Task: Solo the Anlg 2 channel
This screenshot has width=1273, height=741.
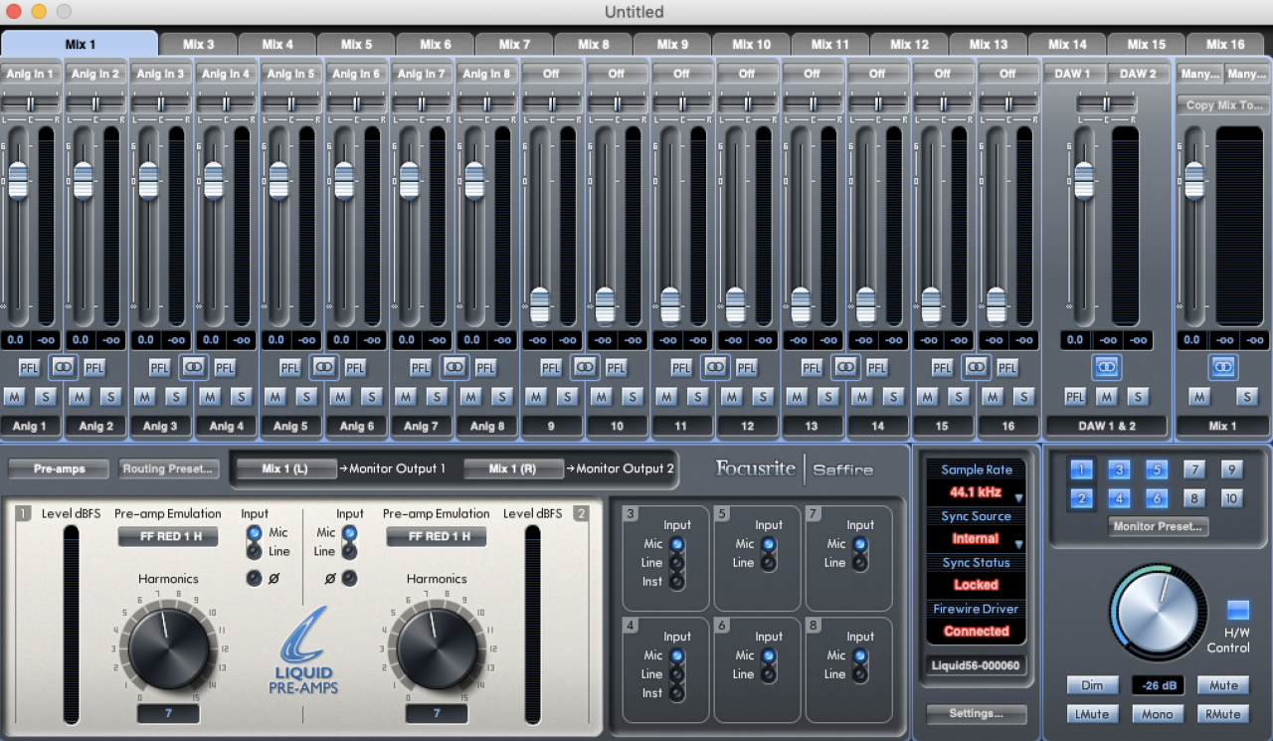Action: click(110, 397)
